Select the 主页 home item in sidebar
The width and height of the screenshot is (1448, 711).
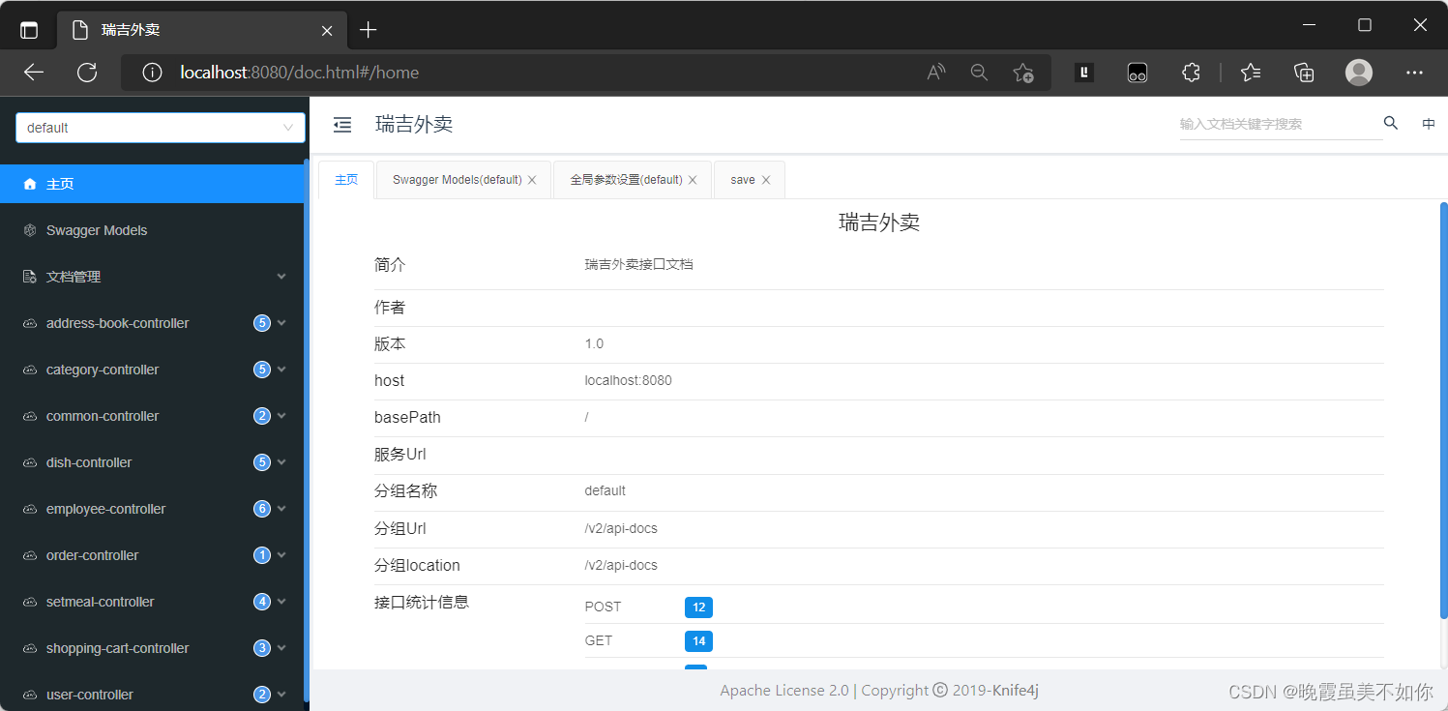point(58,183)
